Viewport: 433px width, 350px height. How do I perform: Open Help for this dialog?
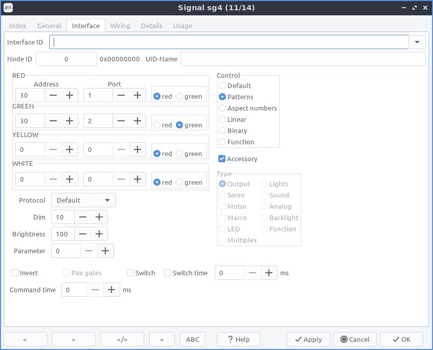239,339
